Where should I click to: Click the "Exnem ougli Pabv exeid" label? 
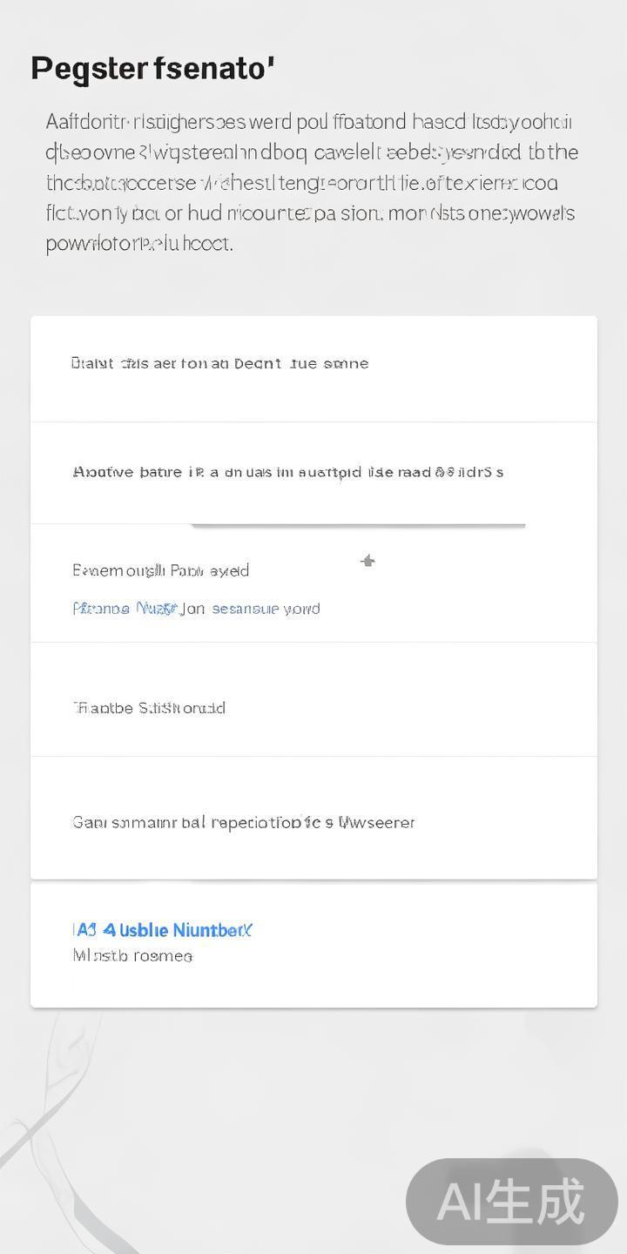pos(161,570)
